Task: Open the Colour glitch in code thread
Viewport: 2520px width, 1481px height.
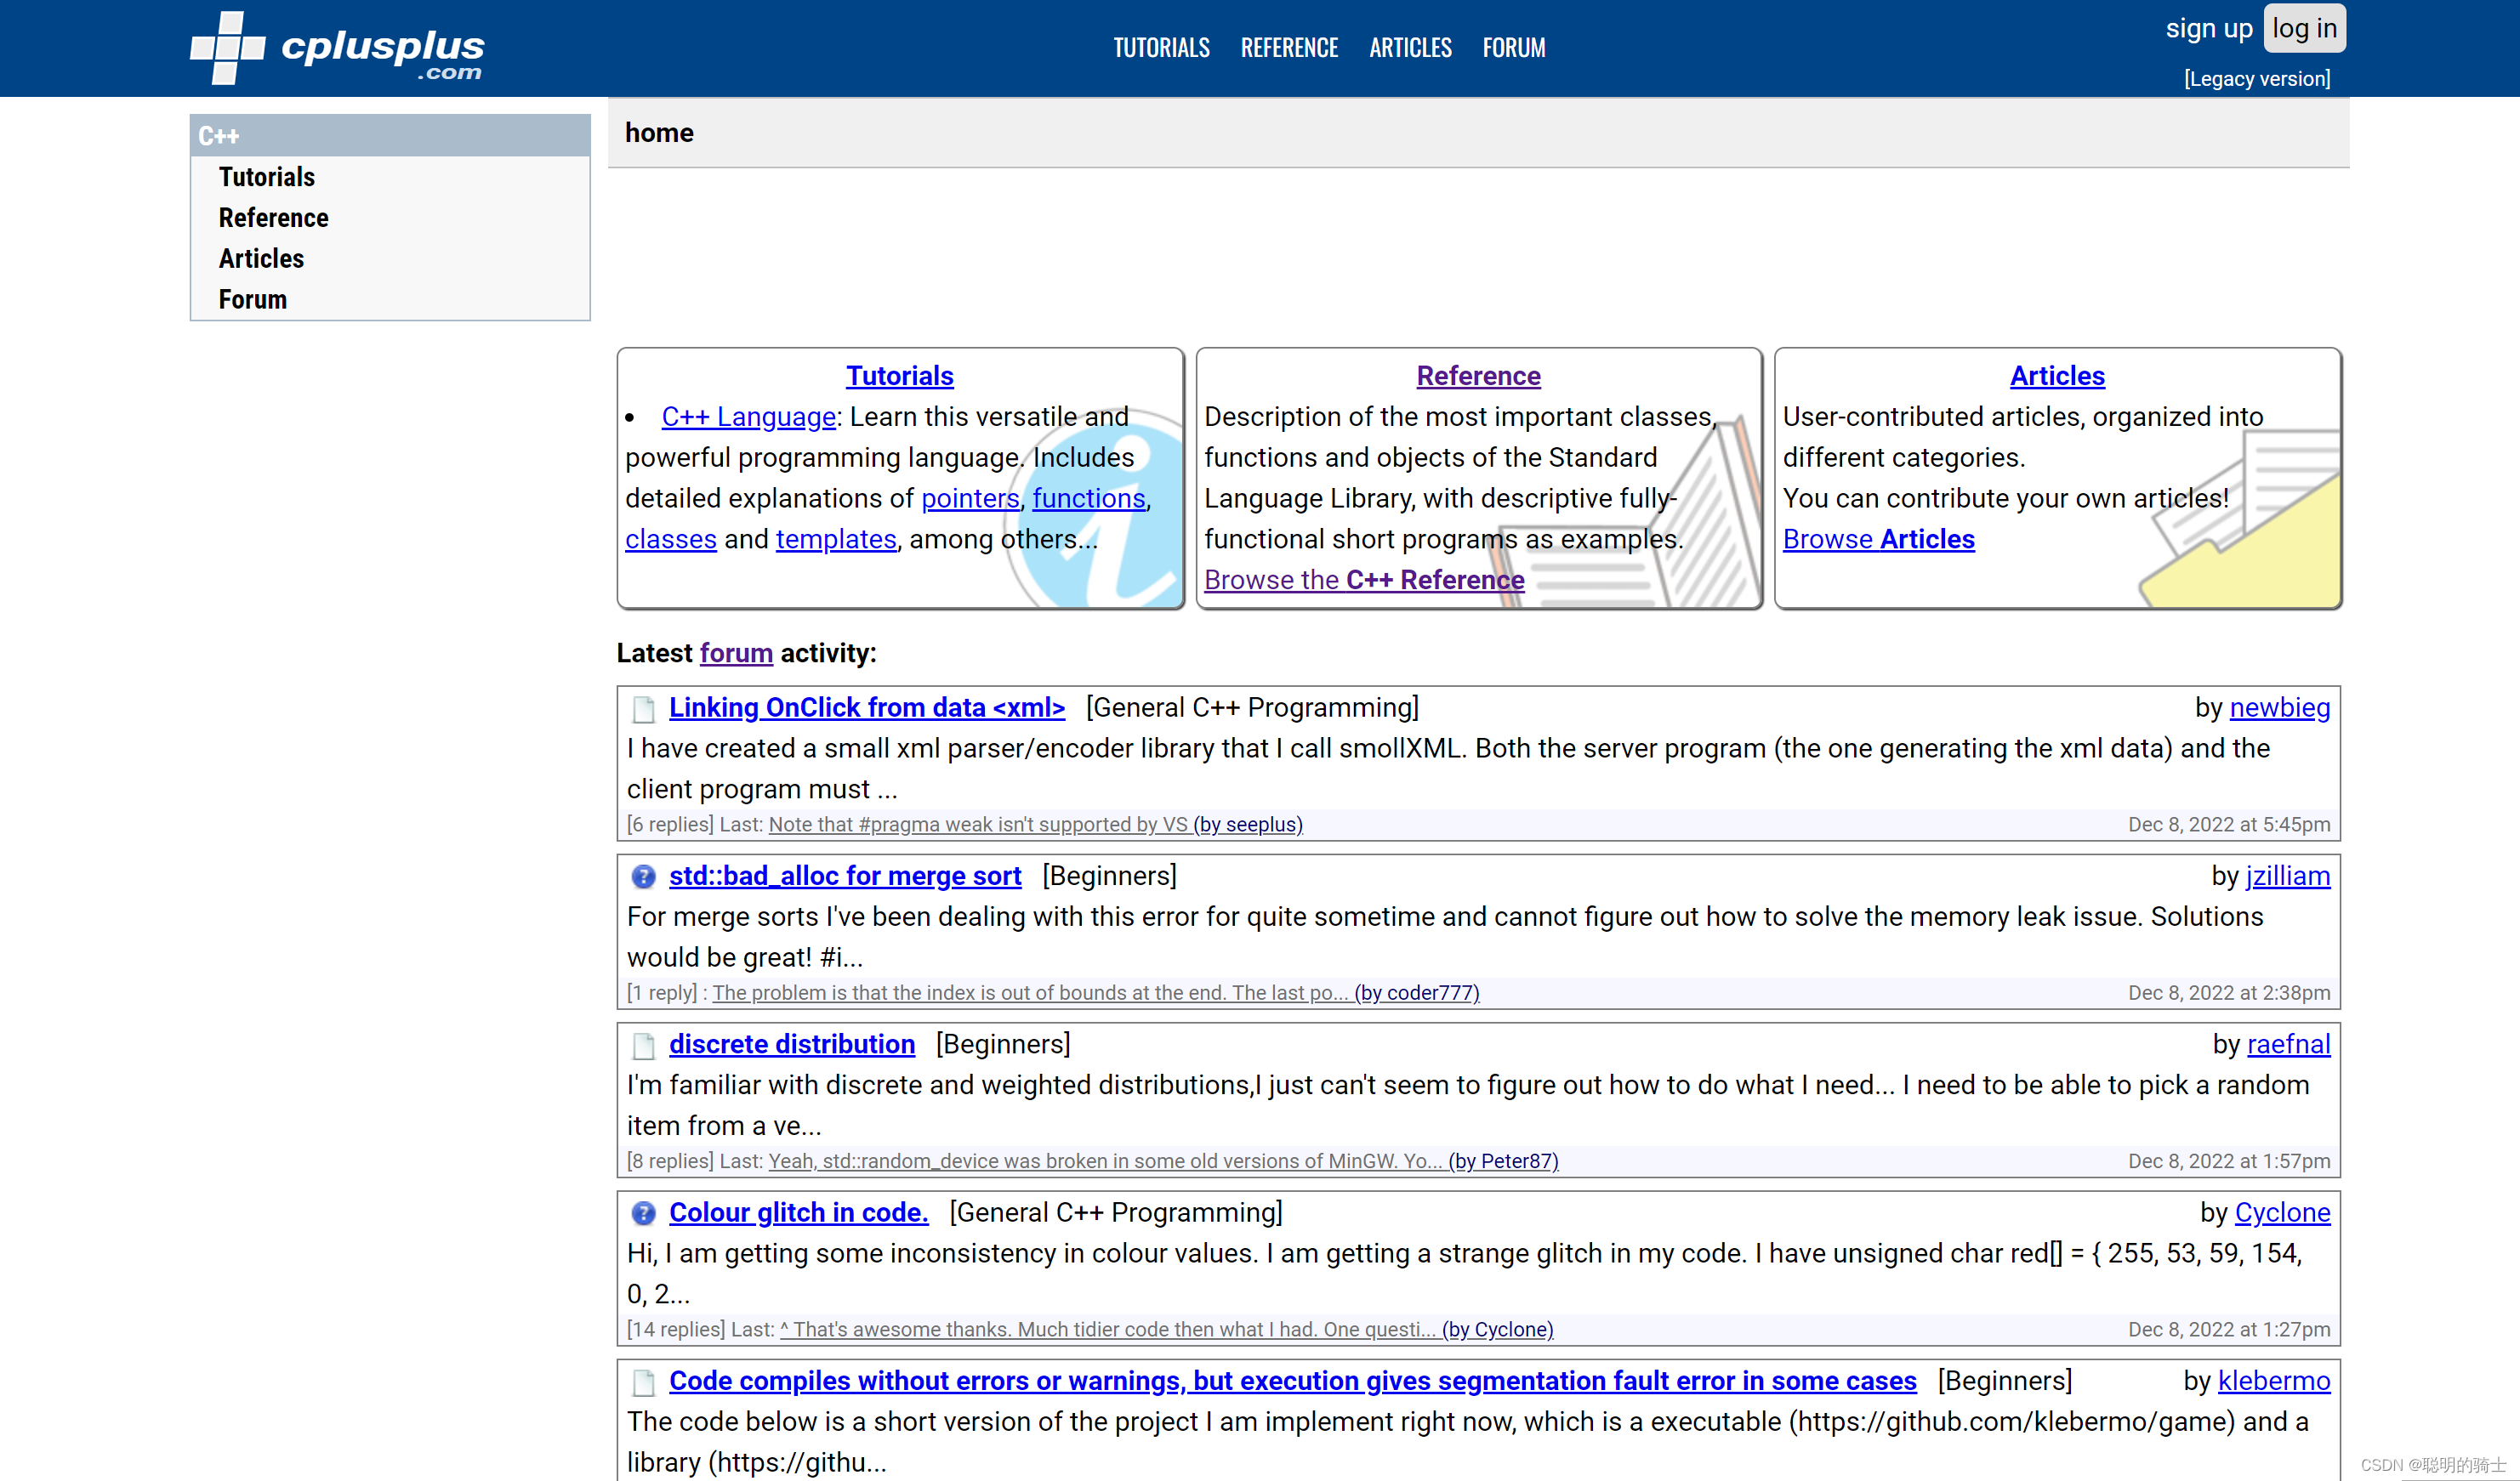Action: [798, 1212]
